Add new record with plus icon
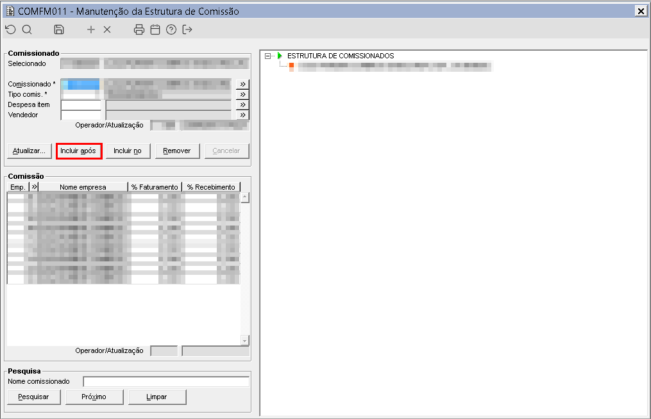The width and height of the screenshot is (651, 419). [91, 29]
